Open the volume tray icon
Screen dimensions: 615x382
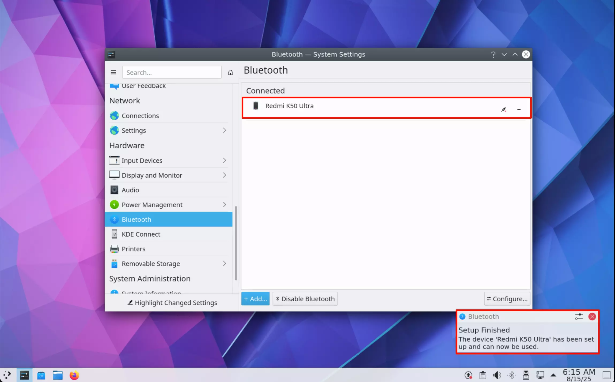click(497, 375)
